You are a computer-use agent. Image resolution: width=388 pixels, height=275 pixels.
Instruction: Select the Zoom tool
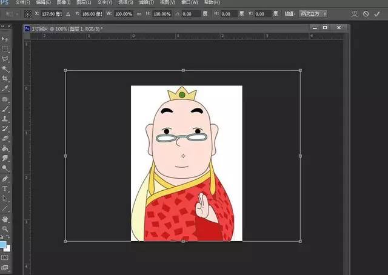pyautogui.click(x=5, y=229)
